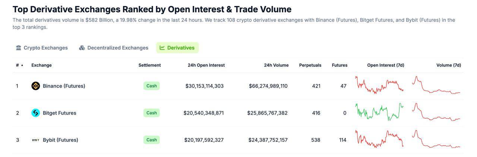Viewport: 477px width, 157px height.
Task: Sort by 24h Open Interest column
Action: click(206, 65)
